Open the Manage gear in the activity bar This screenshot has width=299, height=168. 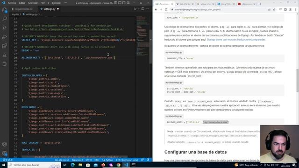4,153
